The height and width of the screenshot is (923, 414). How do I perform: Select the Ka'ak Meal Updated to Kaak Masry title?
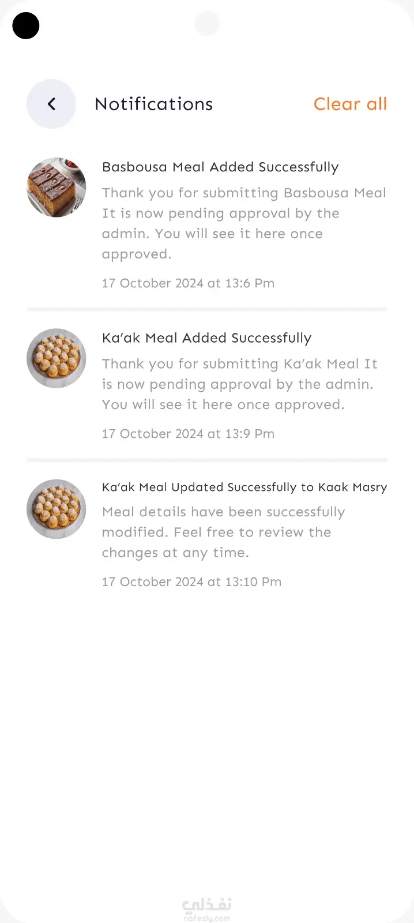pos(244,487)
